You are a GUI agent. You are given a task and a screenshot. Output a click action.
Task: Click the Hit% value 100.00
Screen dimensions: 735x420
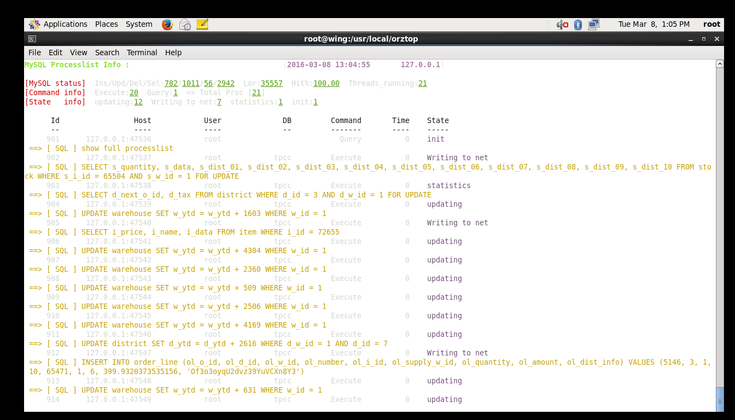click(326, 83)
